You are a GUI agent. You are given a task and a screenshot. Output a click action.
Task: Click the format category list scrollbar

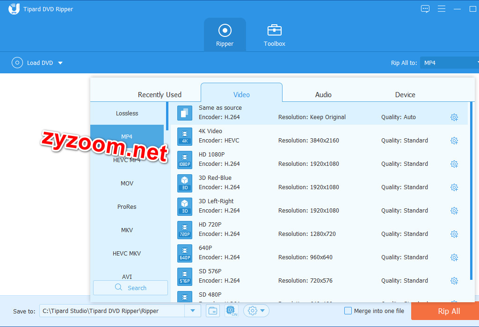pyautogui.click(x=167, y=116)
